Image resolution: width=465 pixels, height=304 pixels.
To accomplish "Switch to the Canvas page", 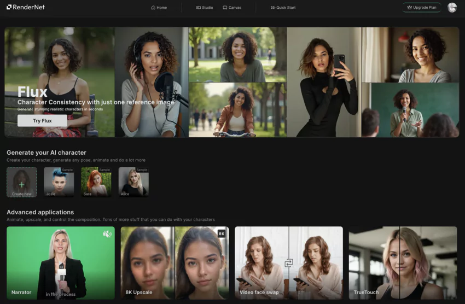I will [232, 8].
